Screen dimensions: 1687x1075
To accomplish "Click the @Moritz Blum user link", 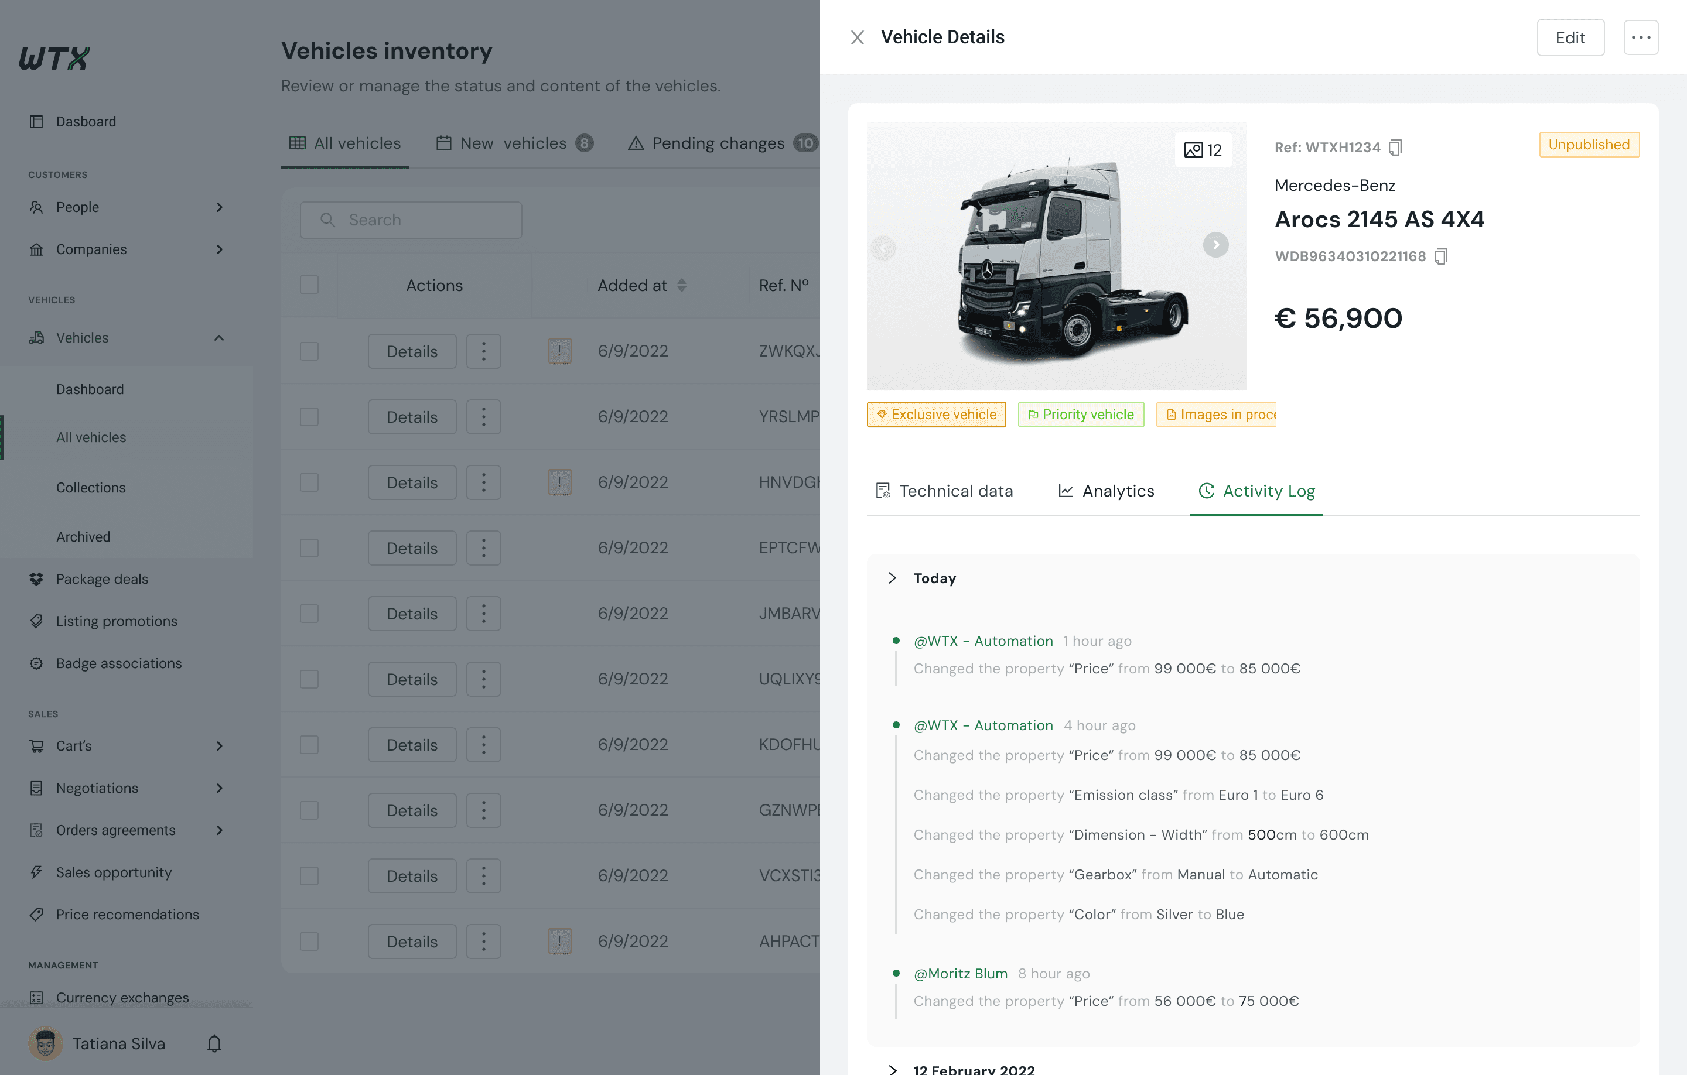I will (x=960, y=974).
